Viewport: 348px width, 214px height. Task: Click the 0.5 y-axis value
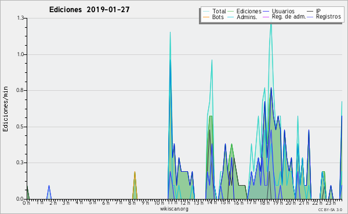20,127
